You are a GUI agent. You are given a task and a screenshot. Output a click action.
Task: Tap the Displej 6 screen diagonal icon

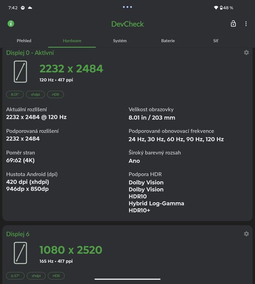(x=20, y=253)
